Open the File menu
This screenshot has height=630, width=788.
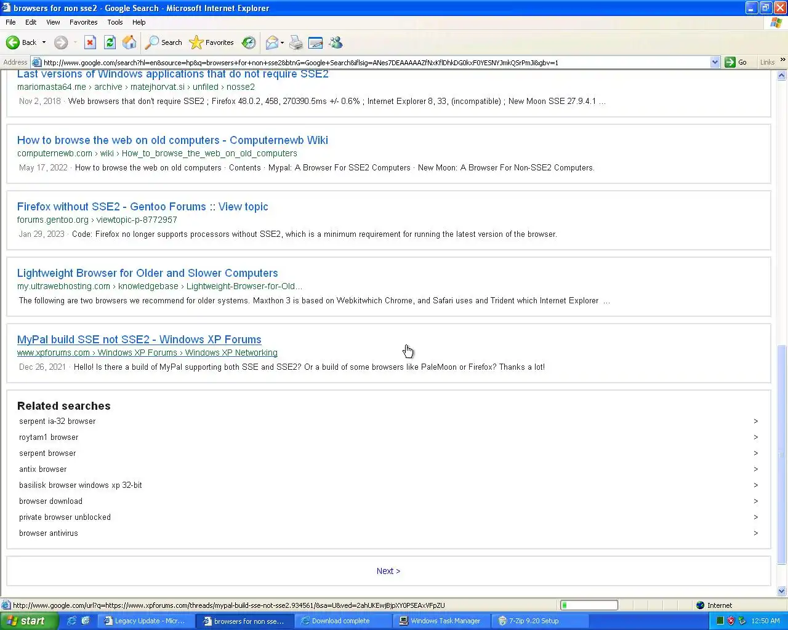tap(10, 22)
